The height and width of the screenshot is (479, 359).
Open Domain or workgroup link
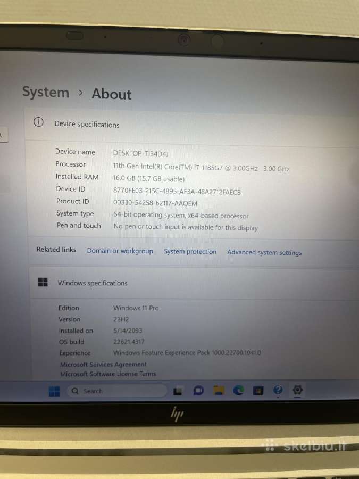(120, 251)
